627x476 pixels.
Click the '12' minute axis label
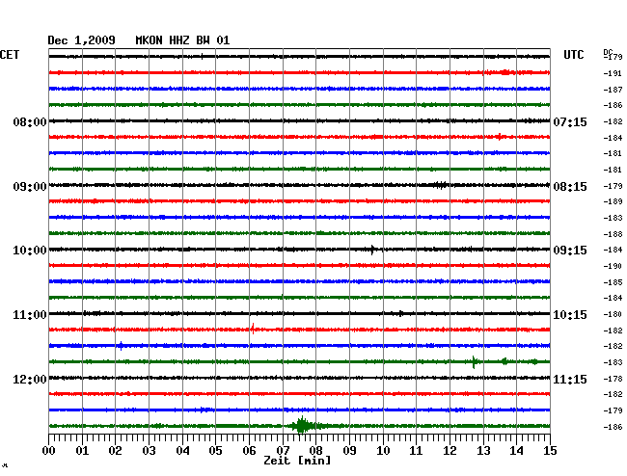tap(450, 451)
